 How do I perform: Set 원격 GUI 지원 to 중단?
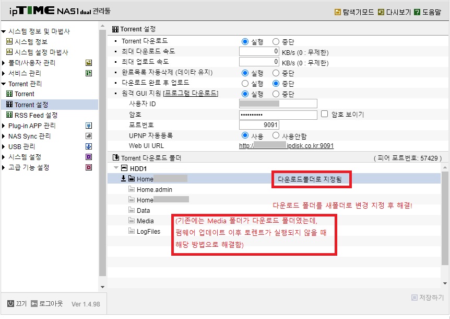276,94
